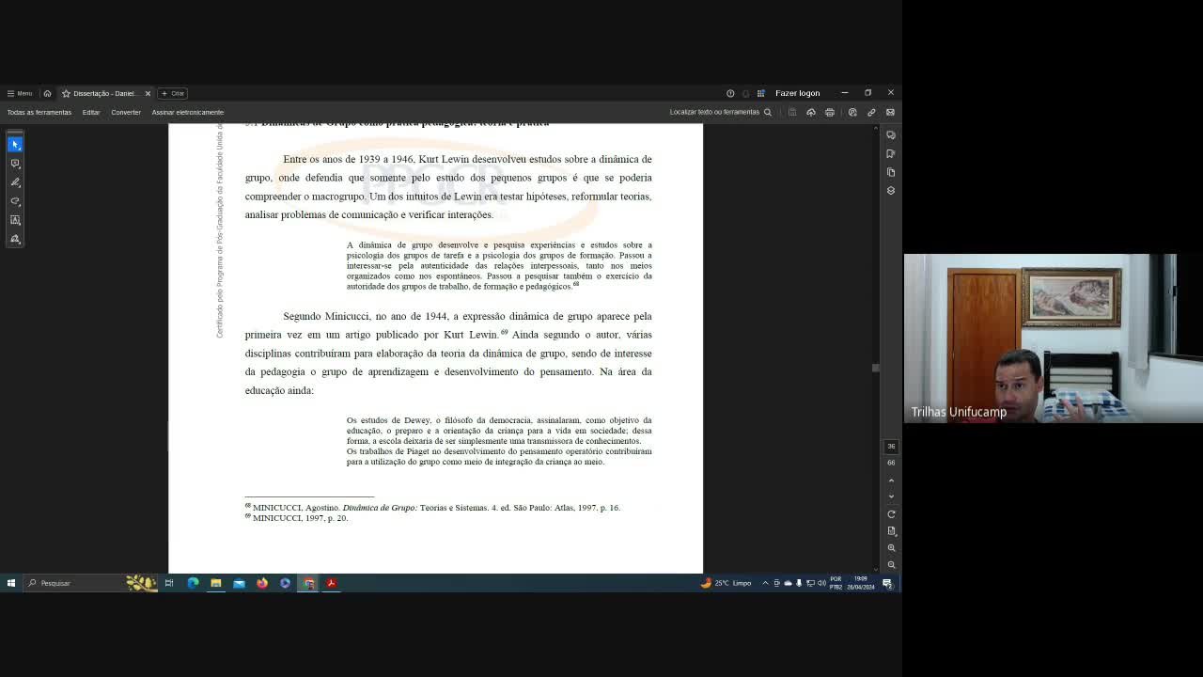Go to the next page arrow
Screen dimensions: 1203x677
pos(891,496)
